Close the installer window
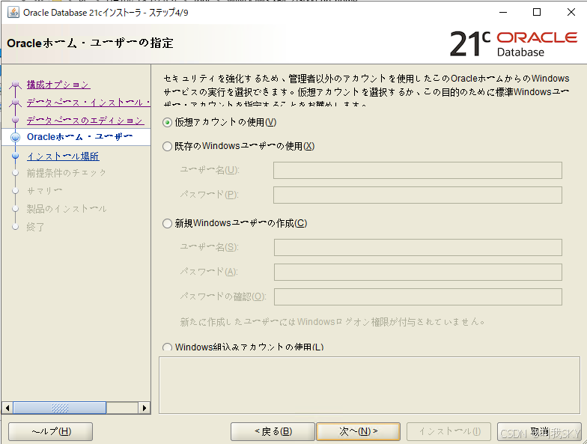 [571, 12]
